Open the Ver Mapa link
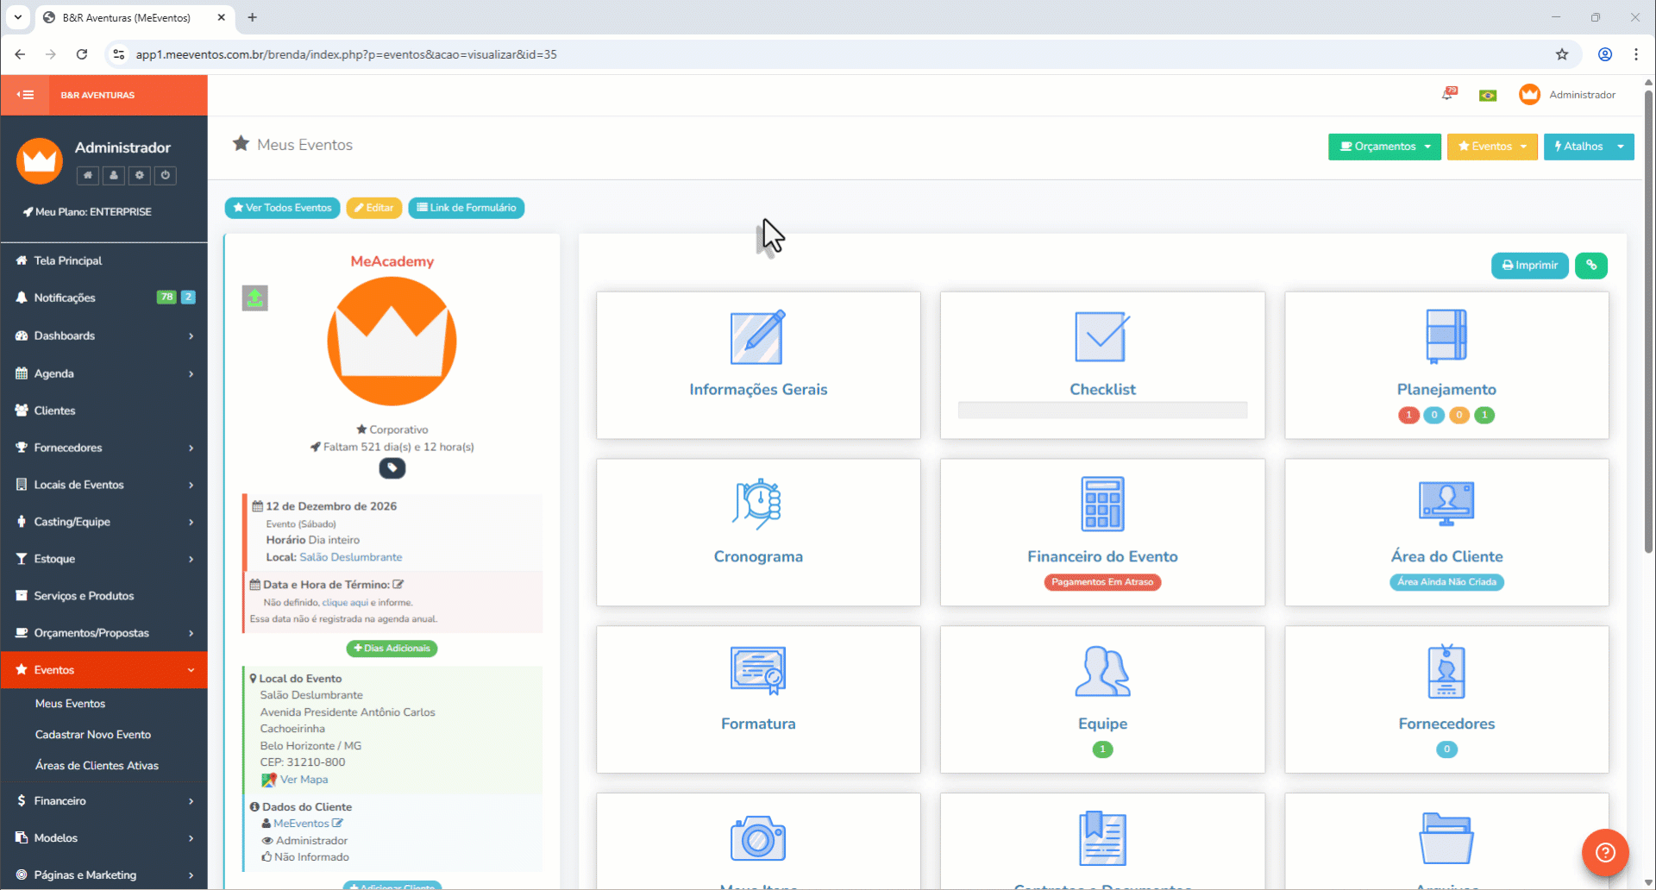Image resolution: width=1656 pixels, height=890 pixels. pos(304,780)
